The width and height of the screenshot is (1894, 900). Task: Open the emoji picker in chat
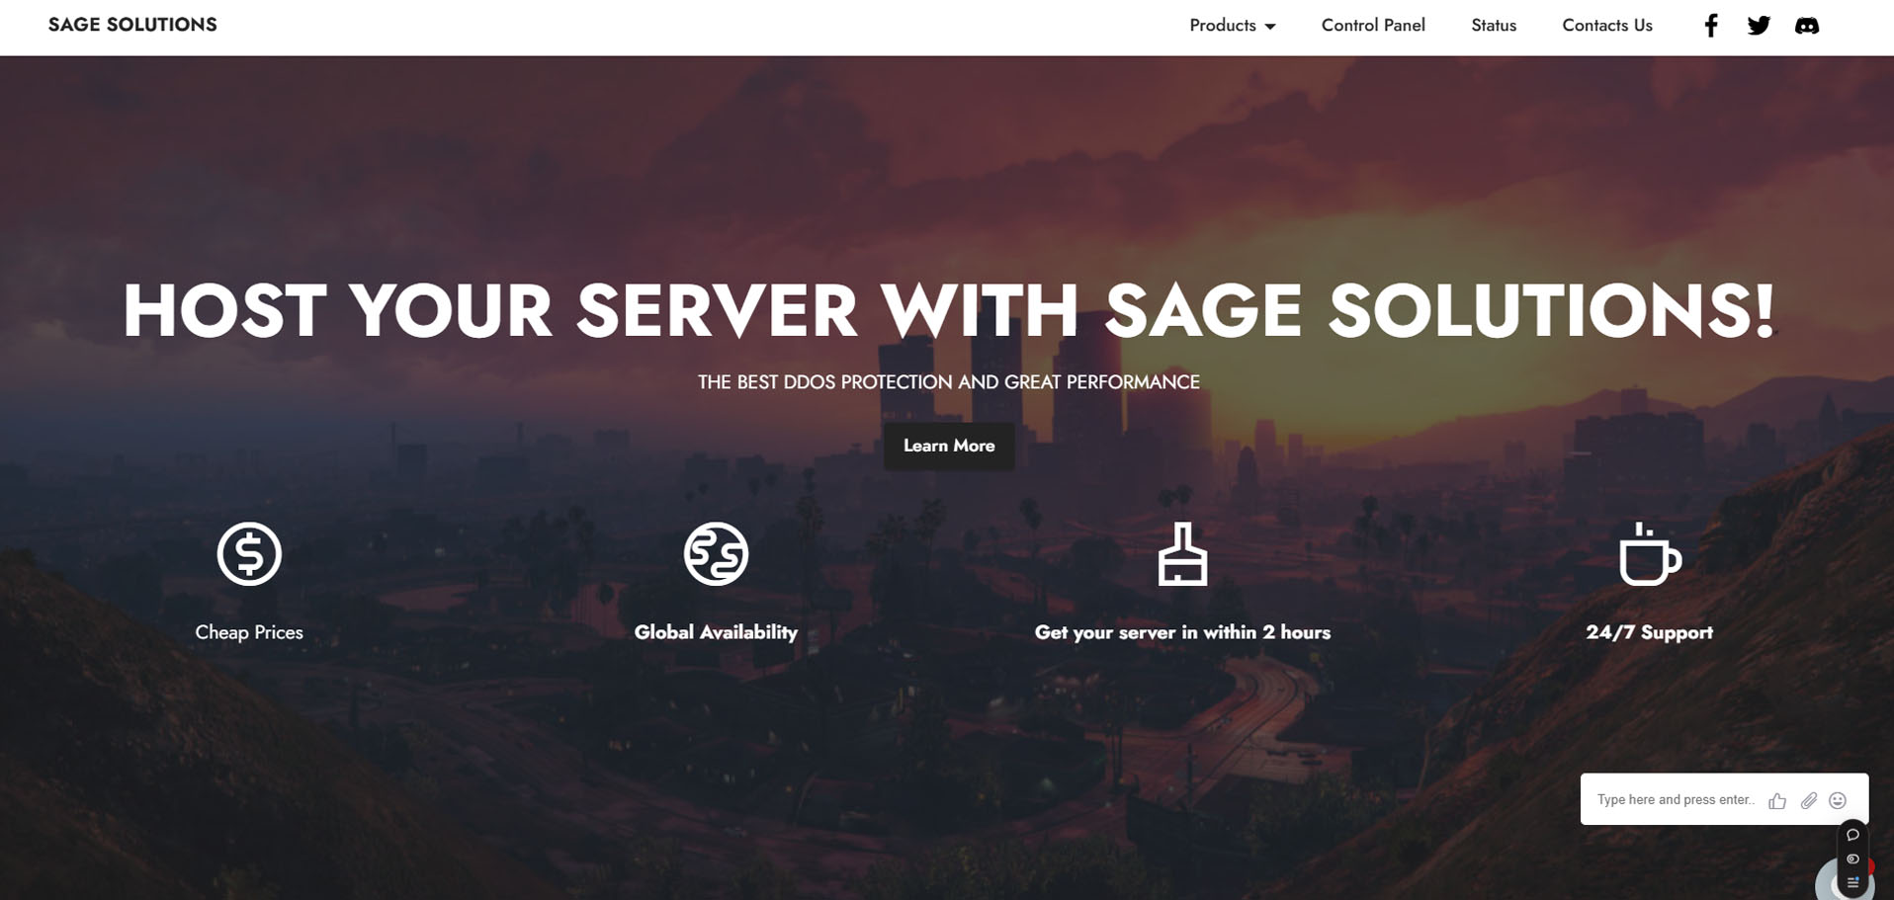pyautogui.click(x=1838, y=800)
